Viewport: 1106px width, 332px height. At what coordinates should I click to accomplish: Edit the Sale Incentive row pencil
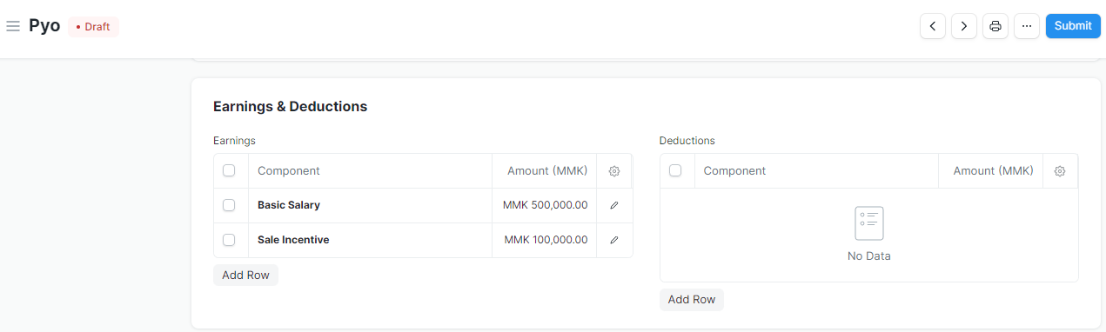coord(614,240)
